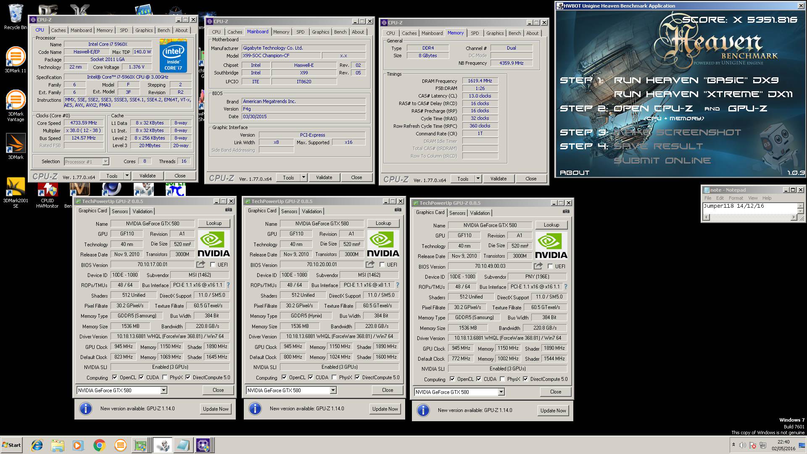Screen dimensions: 807x454
Task: Select the 3DMark desktop shortcut with orange logo
Action: click(x=15, y=146)
